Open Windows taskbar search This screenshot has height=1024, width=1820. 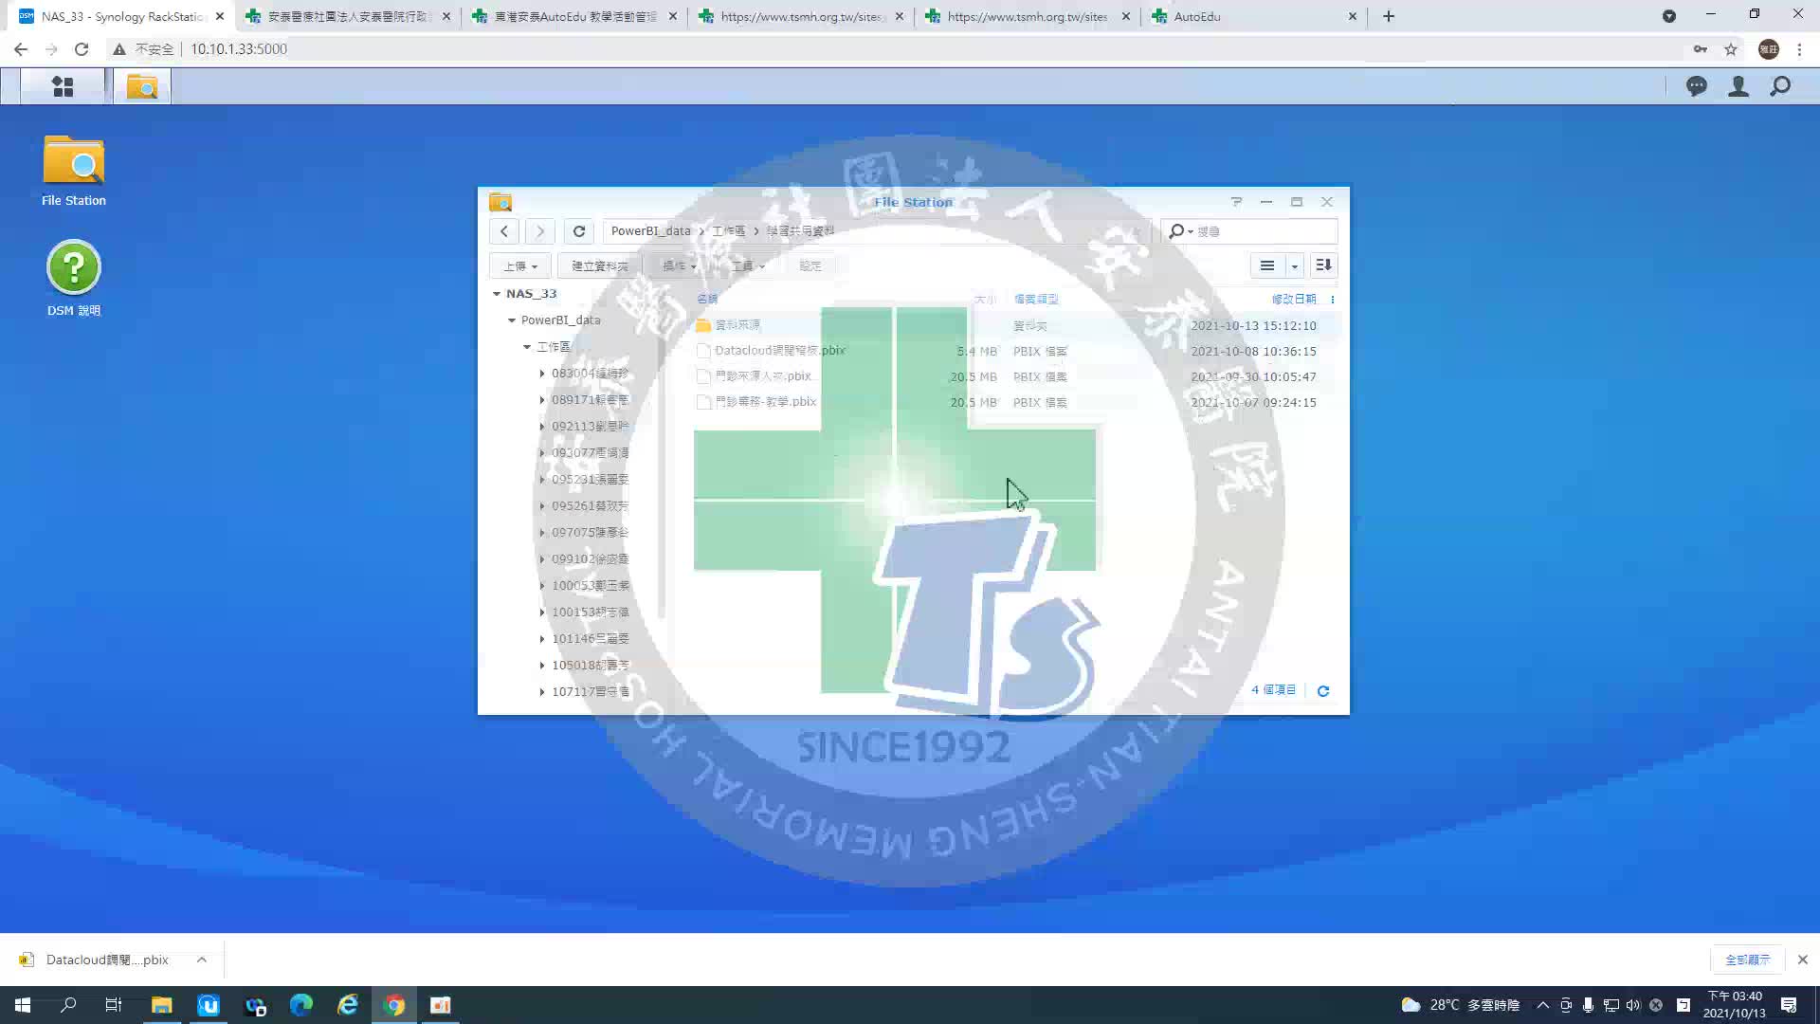68,1005
